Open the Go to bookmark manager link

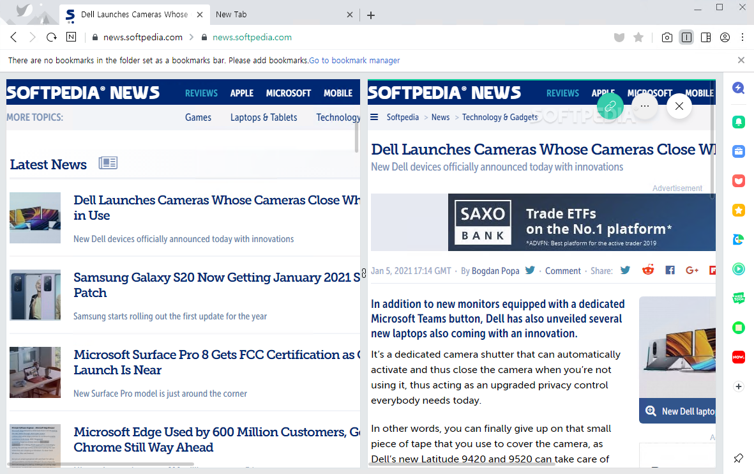(x=354, y=60)
